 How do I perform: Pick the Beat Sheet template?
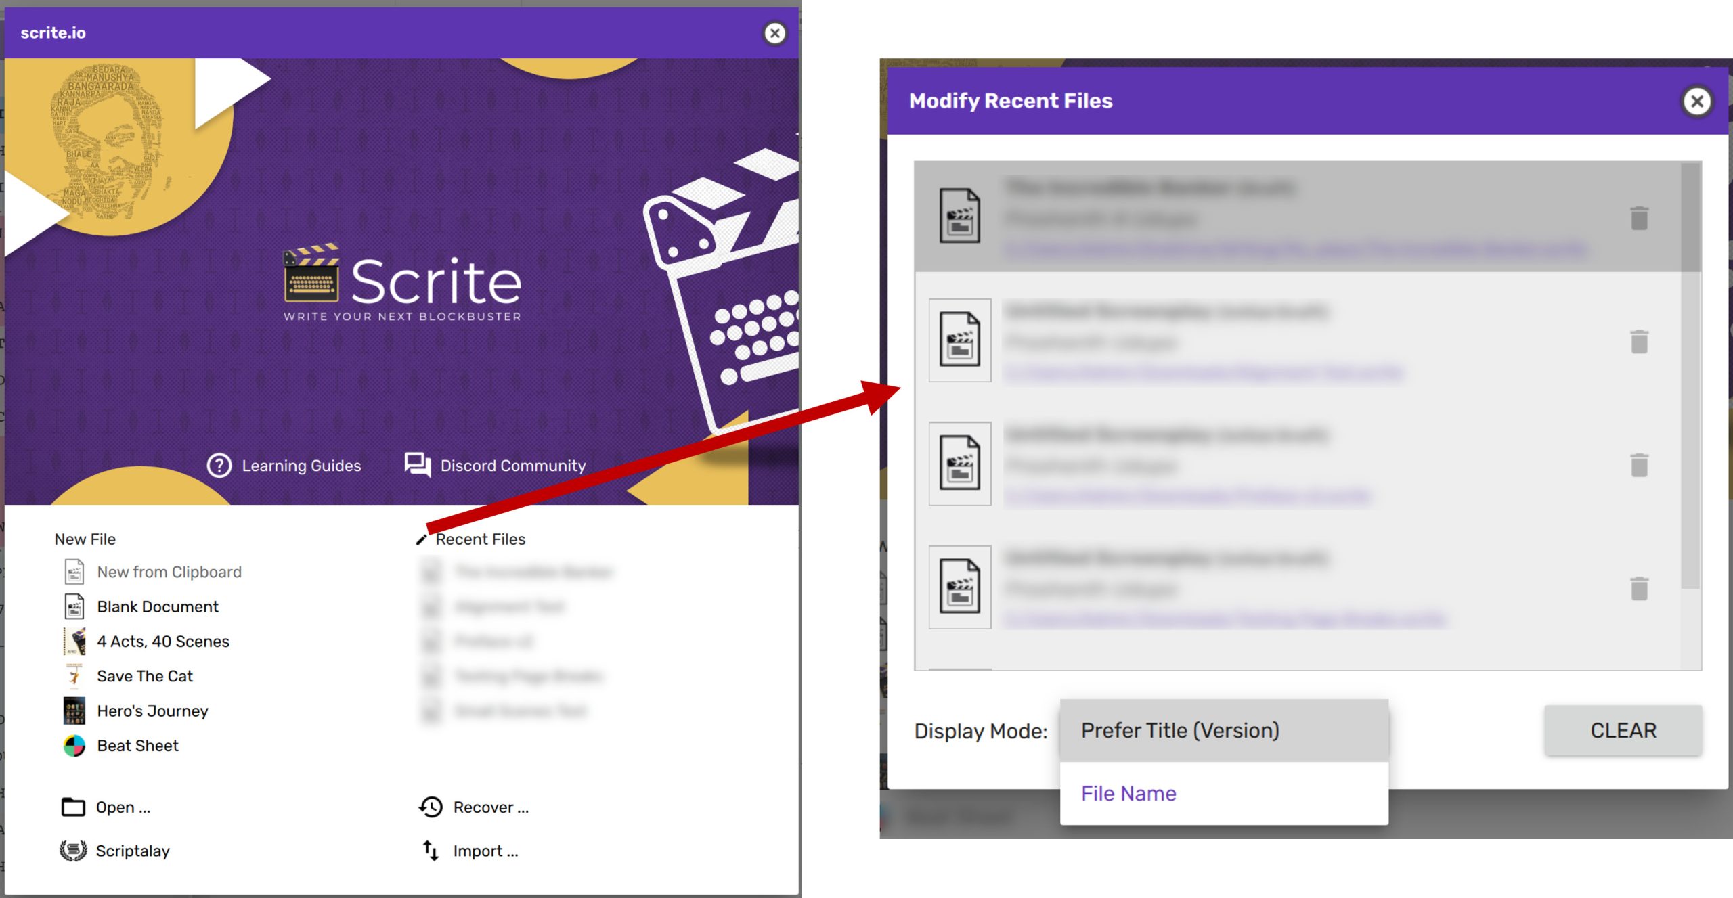click(138, 746)
